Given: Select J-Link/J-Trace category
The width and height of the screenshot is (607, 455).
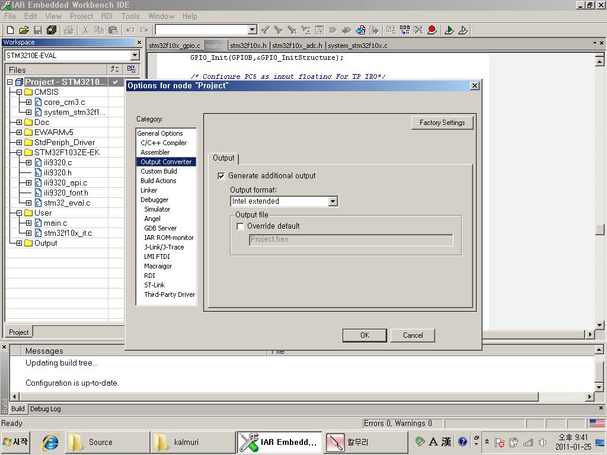Looking at the screenshot, I should (164, 247).
